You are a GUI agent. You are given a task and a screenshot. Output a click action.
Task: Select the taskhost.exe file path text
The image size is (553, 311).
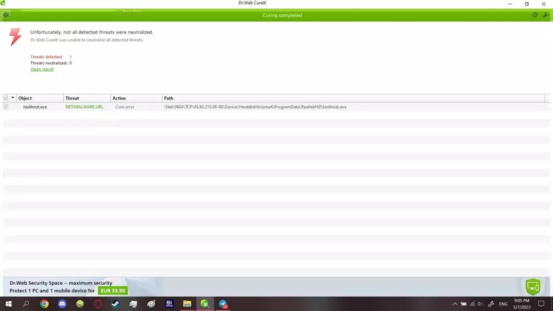point(255,107)
